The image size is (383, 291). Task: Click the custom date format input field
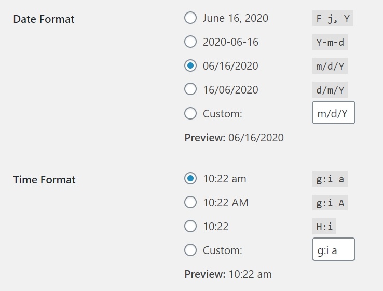point(333,113)
